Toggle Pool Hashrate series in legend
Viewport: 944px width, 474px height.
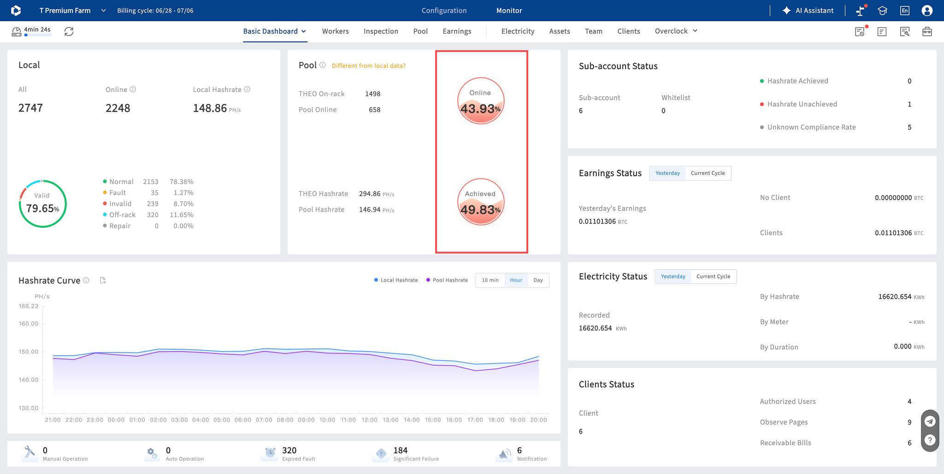[447, 280]
